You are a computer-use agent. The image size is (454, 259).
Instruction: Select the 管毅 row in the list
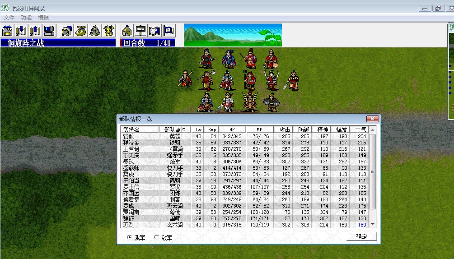(x=245, y=136)
